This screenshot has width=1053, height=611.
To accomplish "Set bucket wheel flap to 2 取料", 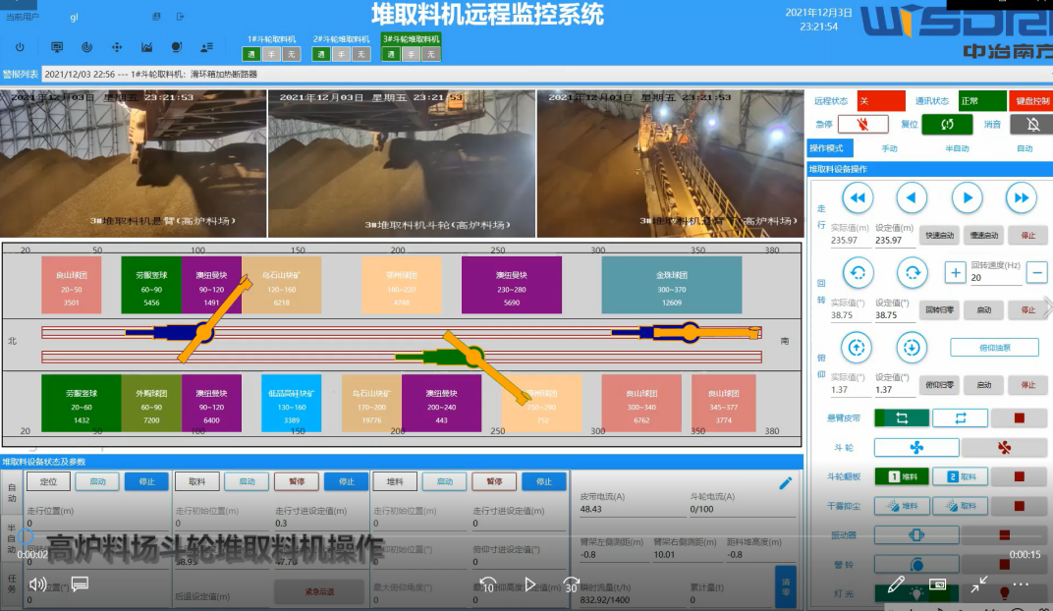I will point(961,476).
